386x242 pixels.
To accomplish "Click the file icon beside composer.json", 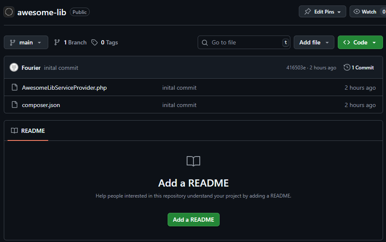I will coord(14,105).
